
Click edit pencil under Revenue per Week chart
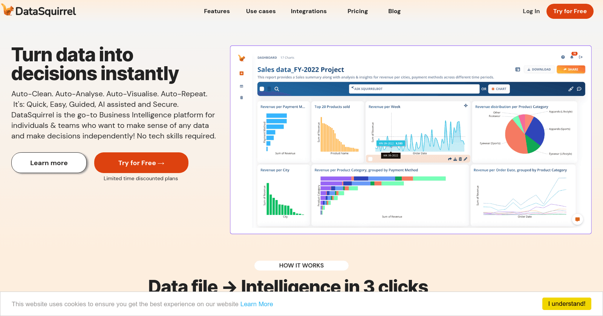(465, 159)
